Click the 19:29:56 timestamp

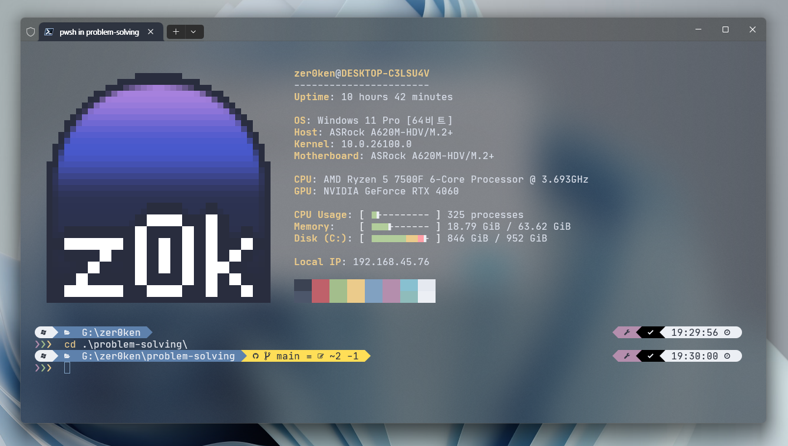(695, 332)
